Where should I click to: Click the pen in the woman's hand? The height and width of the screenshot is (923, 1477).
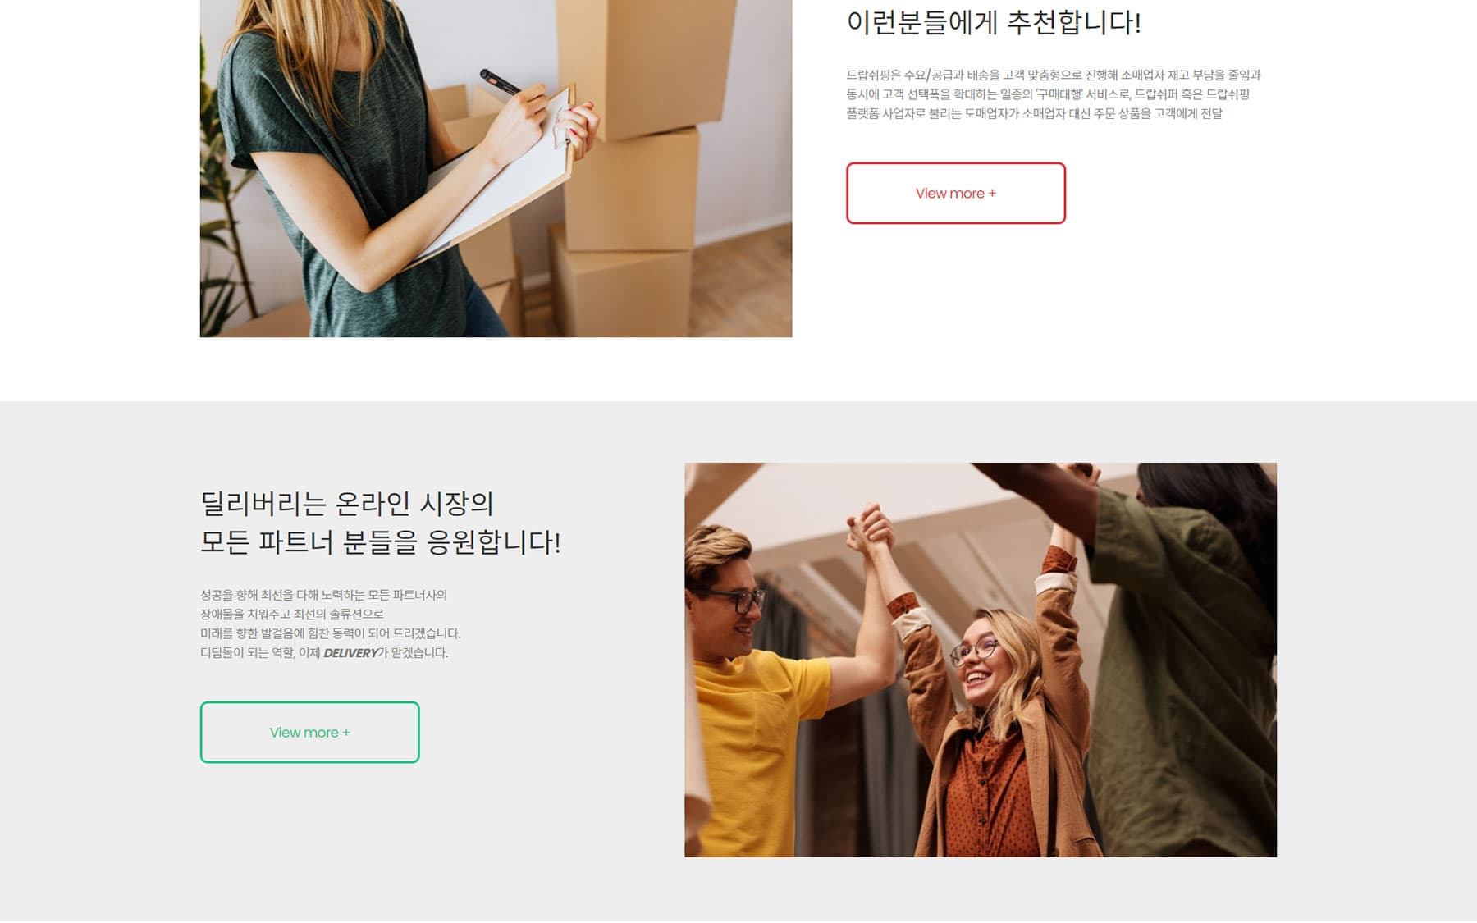coord(501,81)
